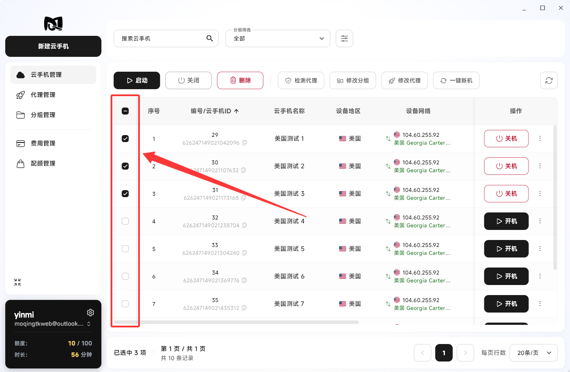Focus the 搜索云手机 search field
Image resolution: width=570 pixels, height=372 pixels.
pyautogui.click(x=166, y=38)
